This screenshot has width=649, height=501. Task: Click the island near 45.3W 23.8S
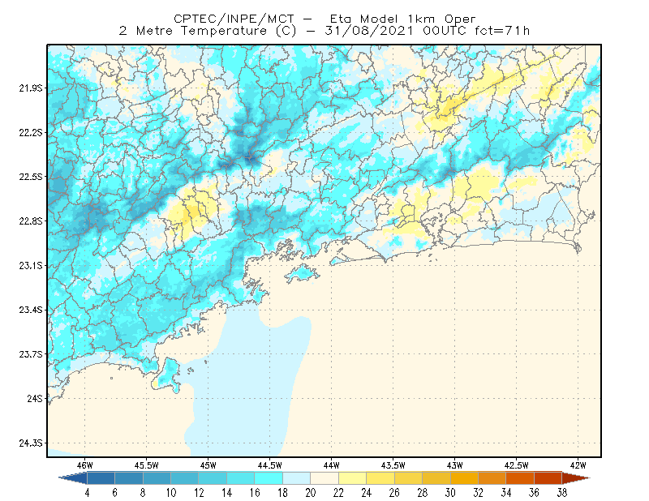click(167, 375)
